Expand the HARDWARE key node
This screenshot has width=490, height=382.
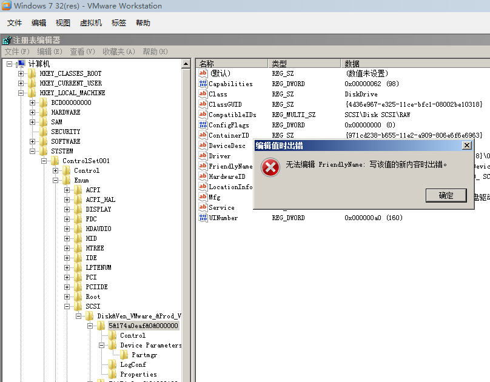[32, 112]
